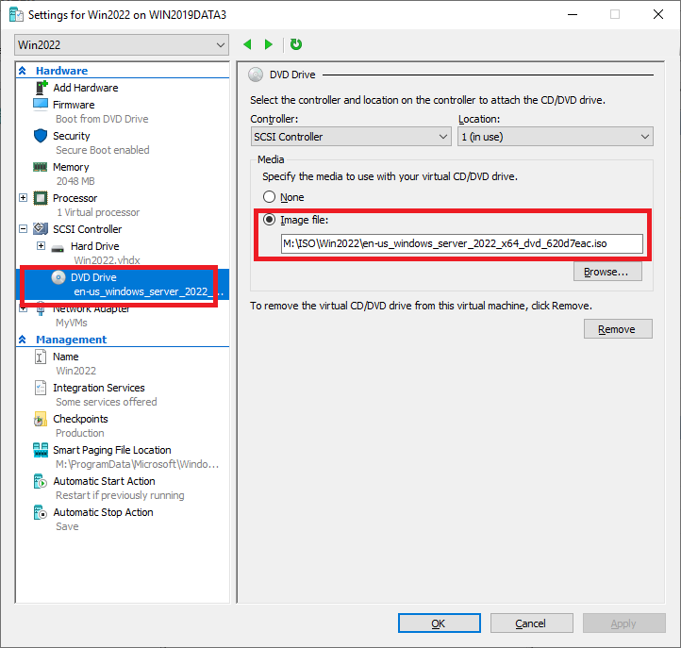Click the Hard Drive icon
681x648 pixels.
click(58, 248)
